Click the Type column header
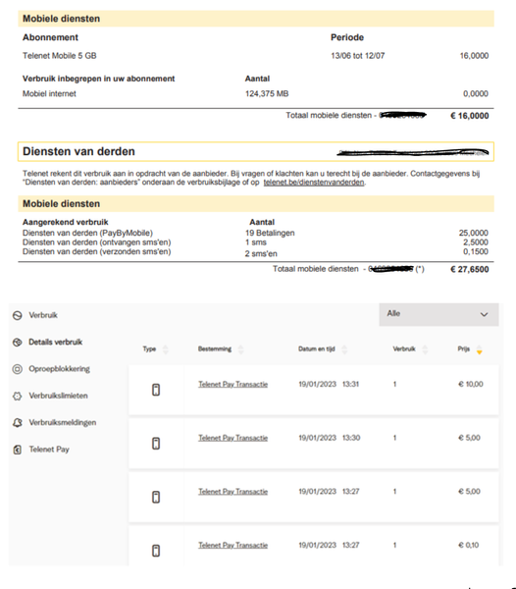This screenshot has height=589, width=516. point(149,348)
